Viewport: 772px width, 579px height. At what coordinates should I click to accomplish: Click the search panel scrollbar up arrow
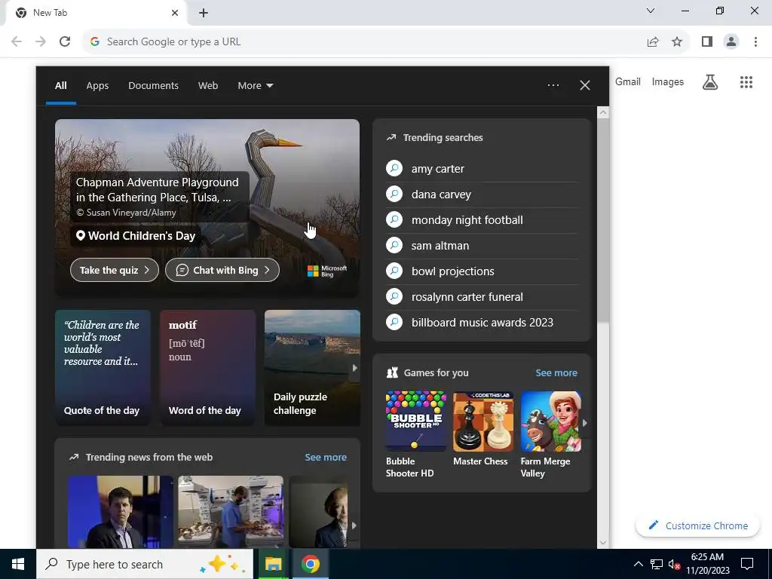[x=602, y=112]
